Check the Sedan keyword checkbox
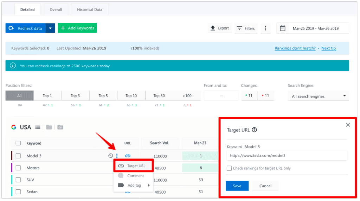This screenshot has width=360, height=201. (18, 192)
